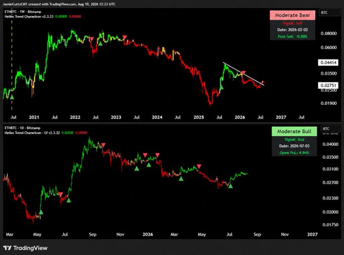Image resolution: width=344 pixels, height=255 pixels.
Task: Click the 0.06000 price axis label
Action: [x=328, y=48]
